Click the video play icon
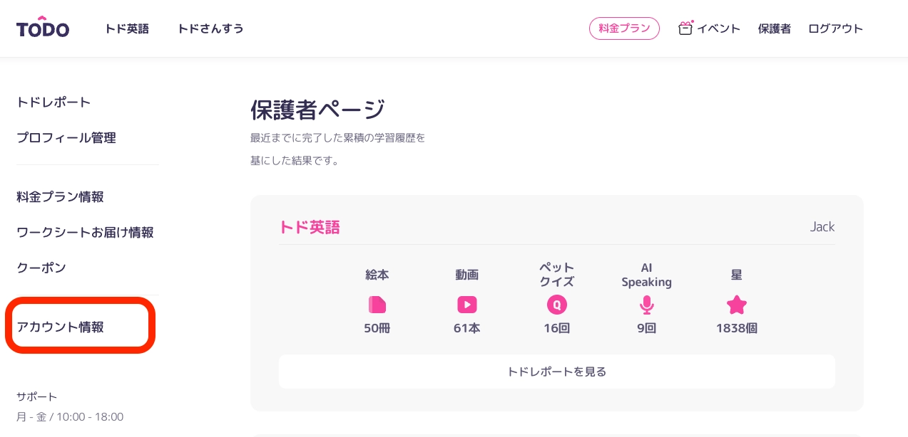908x437 pixels. click(466, 305)
